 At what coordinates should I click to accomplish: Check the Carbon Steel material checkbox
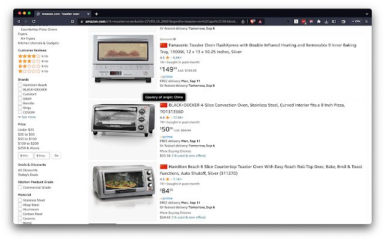pos(20,214)
